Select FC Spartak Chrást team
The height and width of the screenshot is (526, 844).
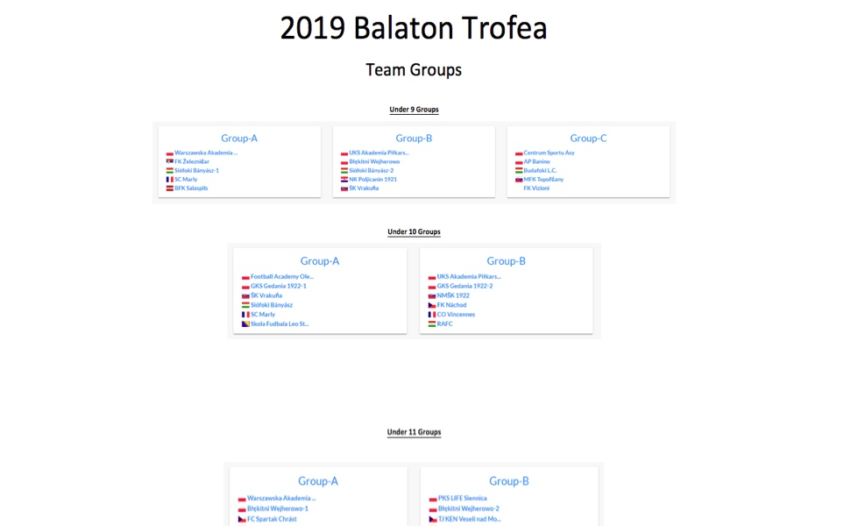pos(272,519)
